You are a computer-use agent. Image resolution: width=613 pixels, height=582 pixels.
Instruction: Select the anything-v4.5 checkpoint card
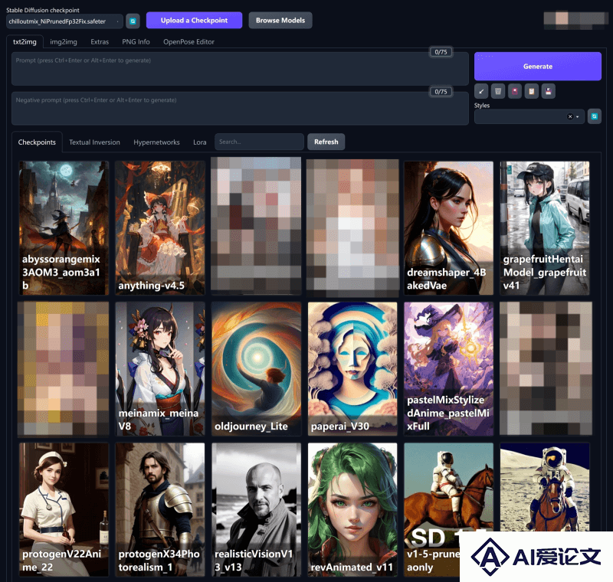[160, 228]
